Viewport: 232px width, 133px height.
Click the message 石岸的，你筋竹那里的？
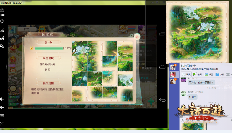click(x=201, y=83)
